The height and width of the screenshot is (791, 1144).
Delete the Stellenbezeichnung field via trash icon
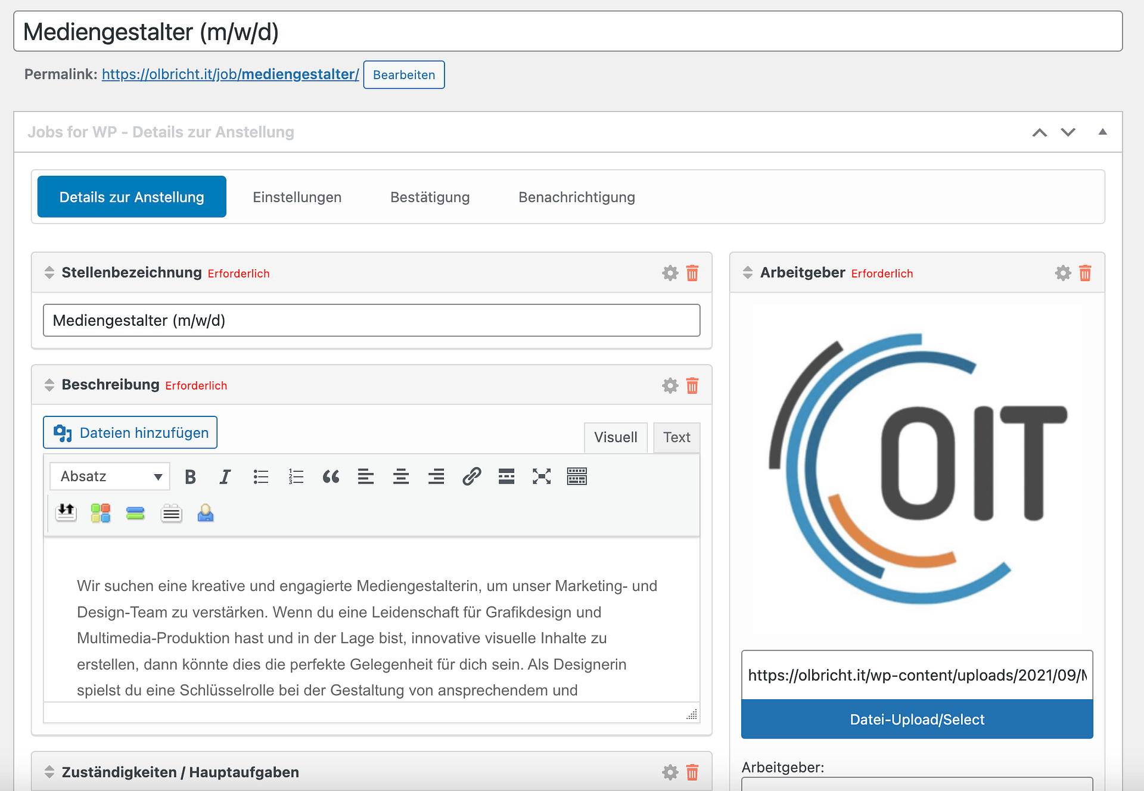[692, 273]
